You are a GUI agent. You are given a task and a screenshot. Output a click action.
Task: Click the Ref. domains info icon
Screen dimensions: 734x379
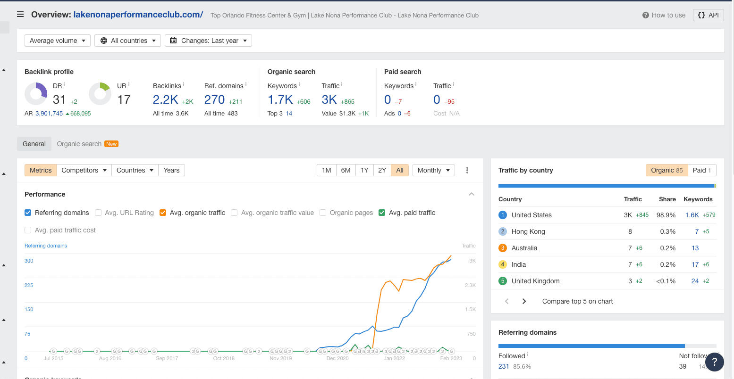pos(246,84)
